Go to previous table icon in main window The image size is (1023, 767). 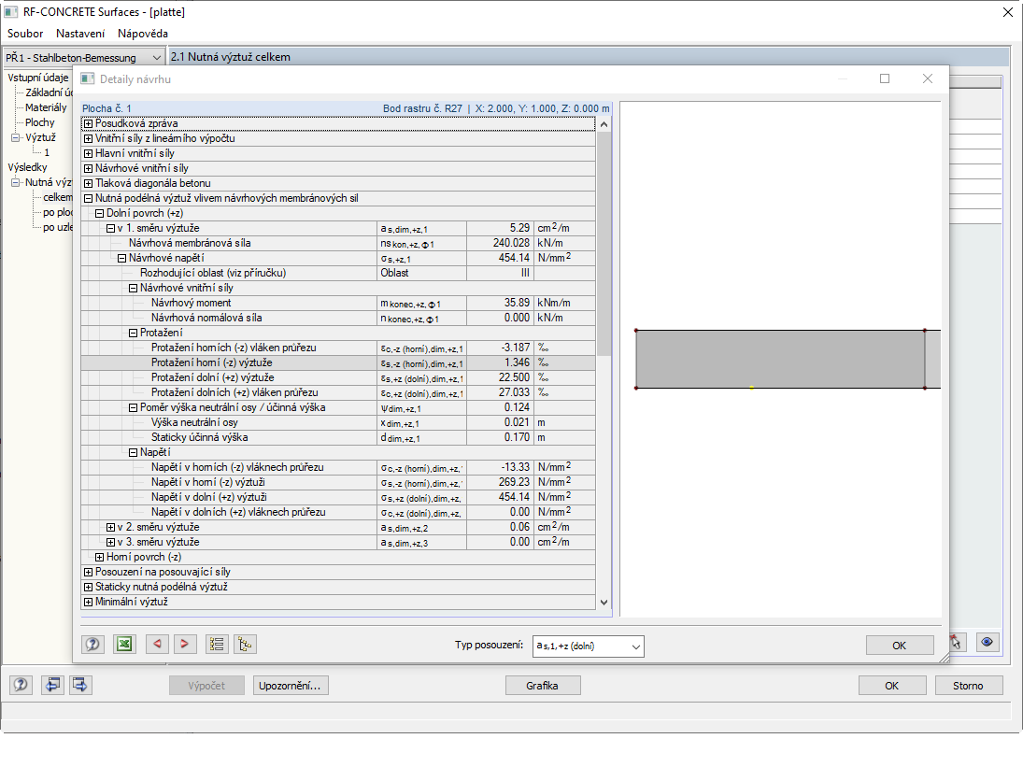[x=53, y=685]
